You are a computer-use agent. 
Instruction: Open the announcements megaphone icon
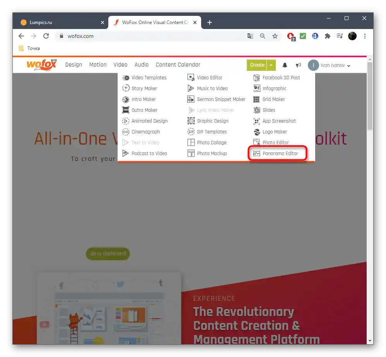coord(298,65)
